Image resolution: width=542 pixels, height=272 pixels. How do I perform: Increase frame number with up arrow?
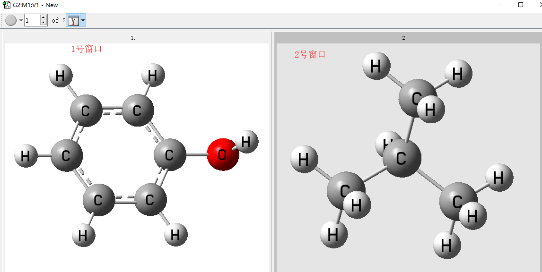point(44,18)
